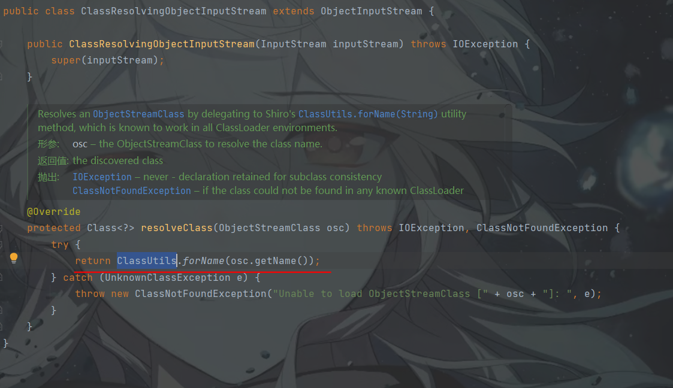Image resolution: width=673 pixels, height=388 pixels.
Task: Click the resolveClass method name
Action: coord(177,228)
